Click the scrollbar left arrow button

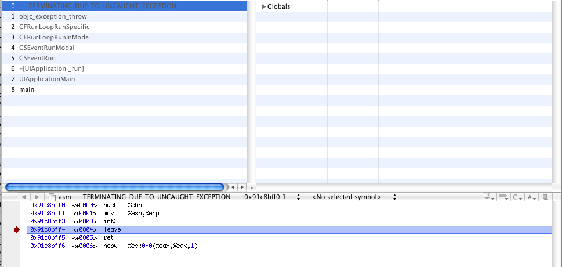tap(233, 187)
